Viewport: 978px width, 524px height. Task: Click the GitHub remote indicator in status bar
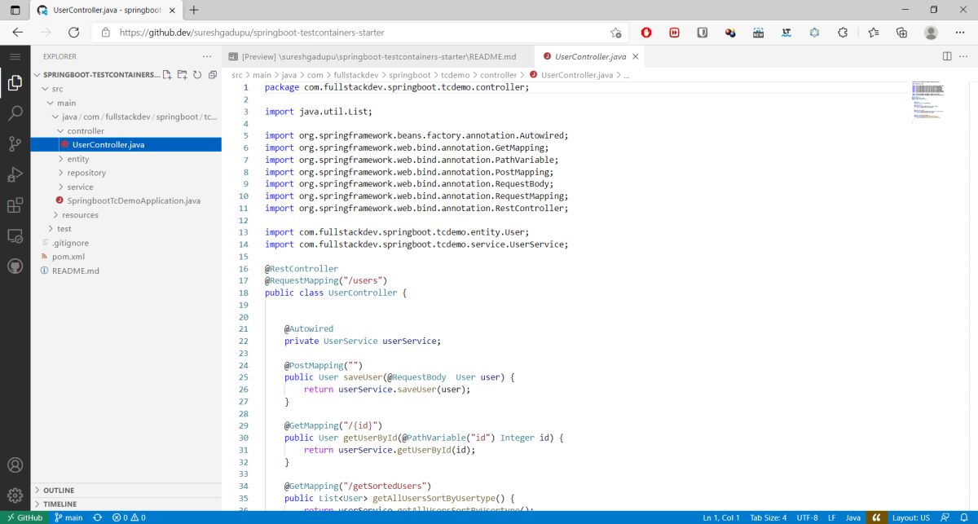[24, 517]
